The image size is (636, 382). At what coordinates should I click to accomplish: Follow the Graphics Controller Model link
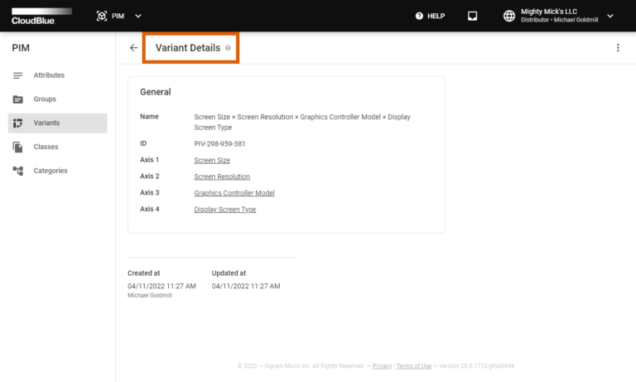(234, 193)
